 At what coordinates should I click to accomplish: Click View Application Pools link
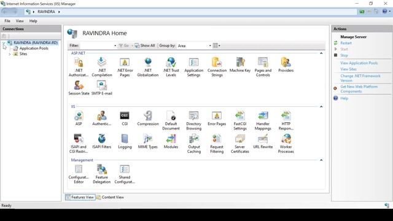[359, 63]
